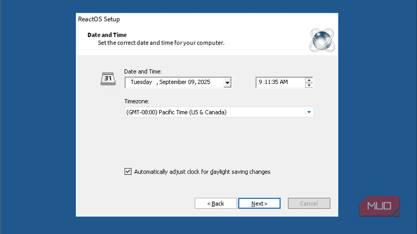417x234 pixels.
Task: Click the 'ReactOS Setup' window title
Action: [x=99, y=19]
